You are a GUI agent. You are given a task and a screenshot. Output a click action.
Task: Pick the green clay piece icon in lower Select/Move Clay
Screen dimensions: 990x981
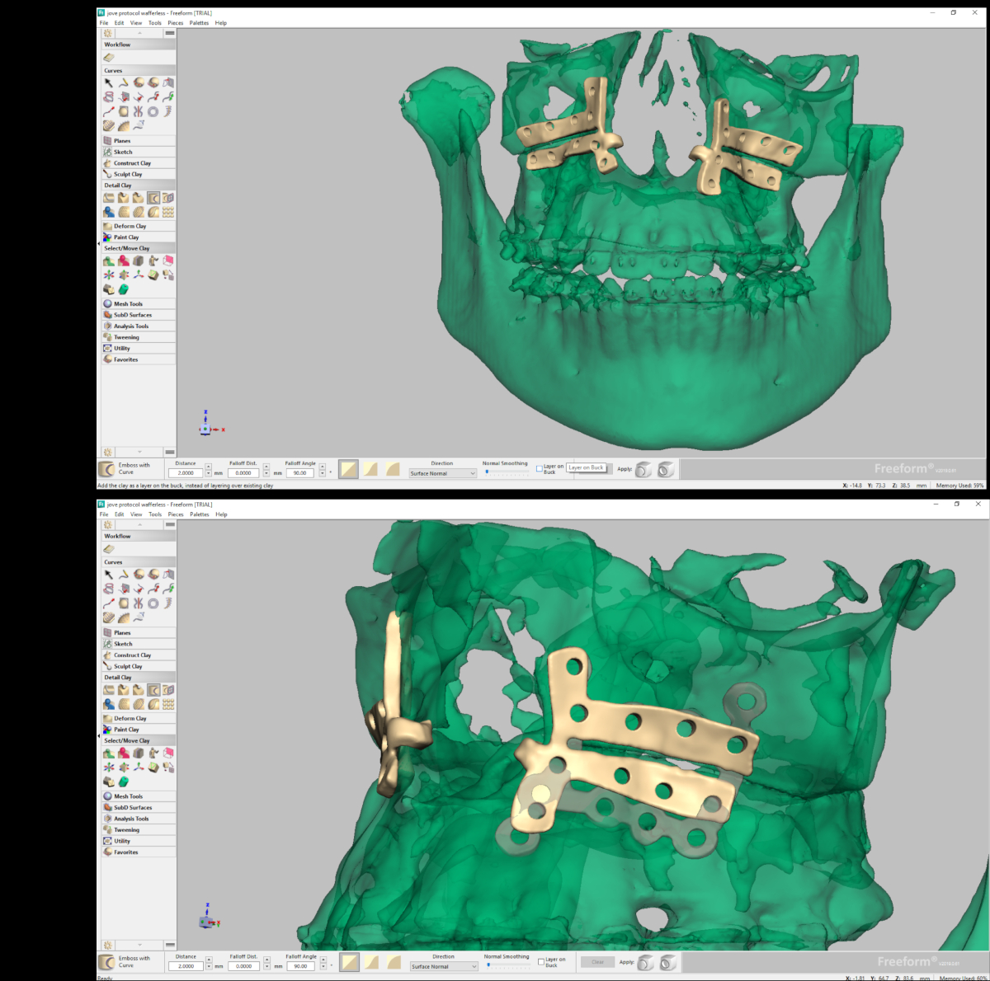(124, 782)
